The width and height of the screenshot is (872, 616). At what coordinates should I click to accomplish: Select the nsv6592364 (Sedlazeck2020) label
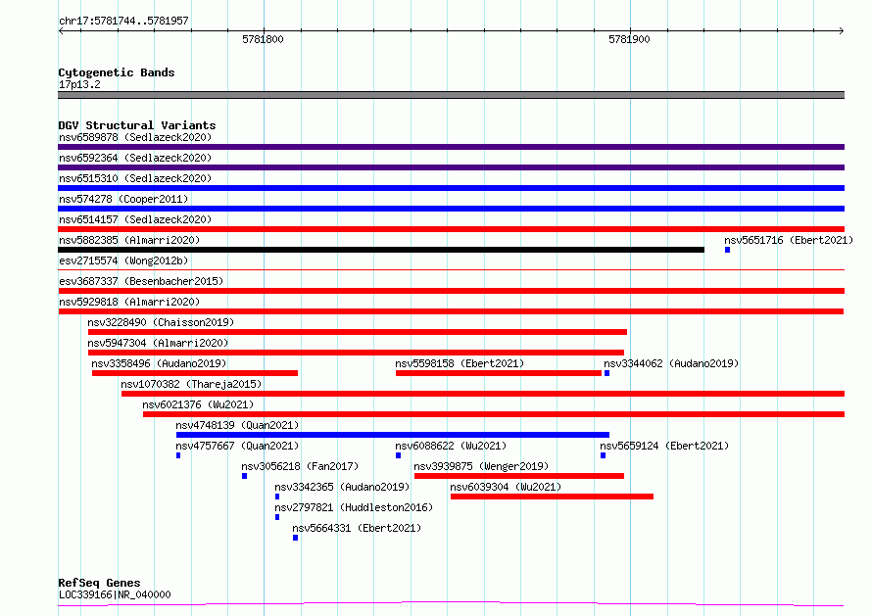pyautogui.click(x=135, y=158)
